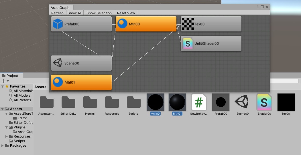Click the Mtrl00 orange node label
This screenshot has width=301, height=155.
tap(134, 24)
